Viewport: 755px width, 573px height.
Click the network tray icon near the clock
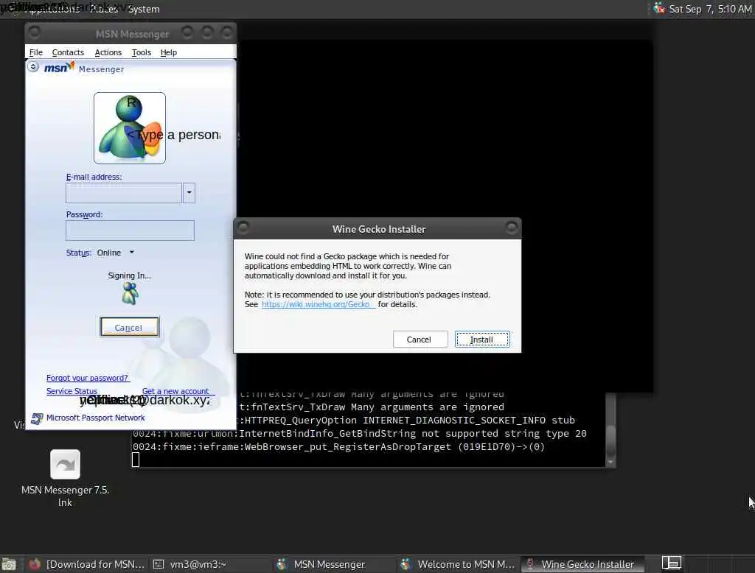[658, 8]
